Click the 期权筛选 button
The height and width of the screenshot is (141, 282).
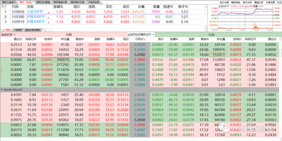236,2
